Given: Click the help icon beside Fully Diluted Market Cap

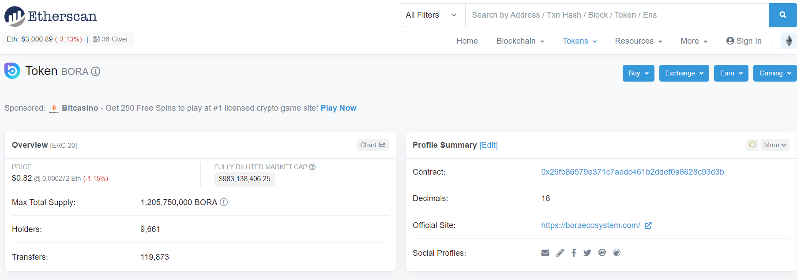Looking at the screenshot, I should coord(312,167).
